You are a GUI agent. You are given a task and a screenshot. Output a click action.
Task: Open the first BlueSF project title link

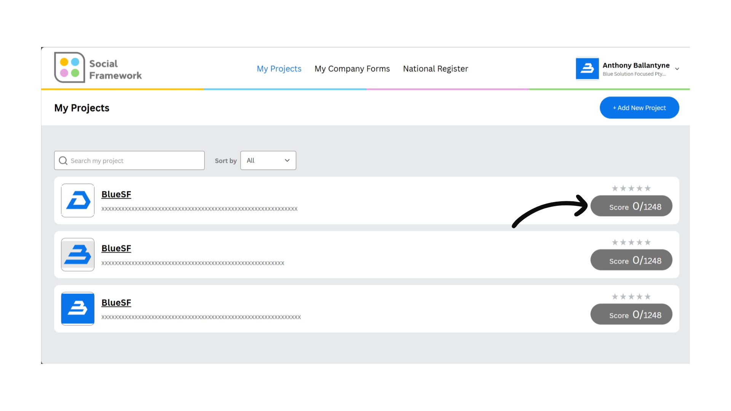116,194
